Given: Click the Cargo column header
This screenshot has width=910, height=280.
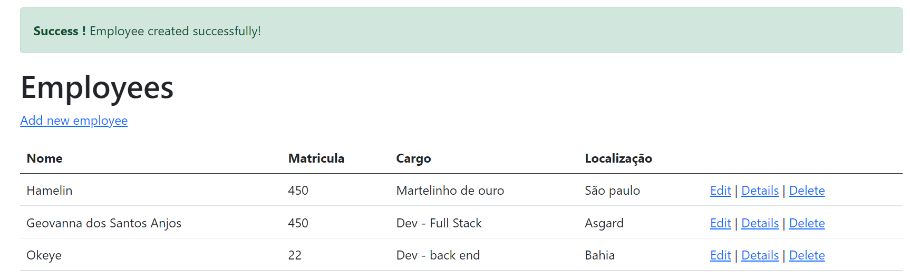Looking at the screenshot, I should click(x=413, y=158).
